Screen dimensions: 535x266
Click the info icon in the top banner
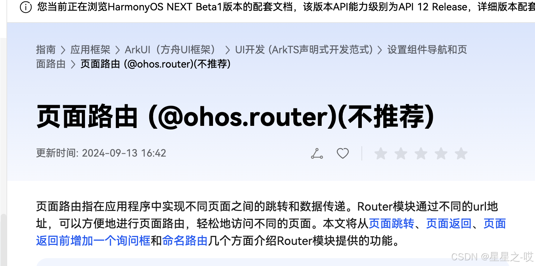pyautogui.click(x=26, y=7)
